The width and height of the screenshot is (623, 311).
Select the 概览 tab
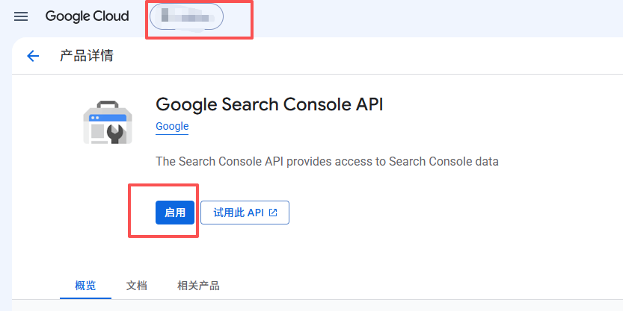(85, 286)
